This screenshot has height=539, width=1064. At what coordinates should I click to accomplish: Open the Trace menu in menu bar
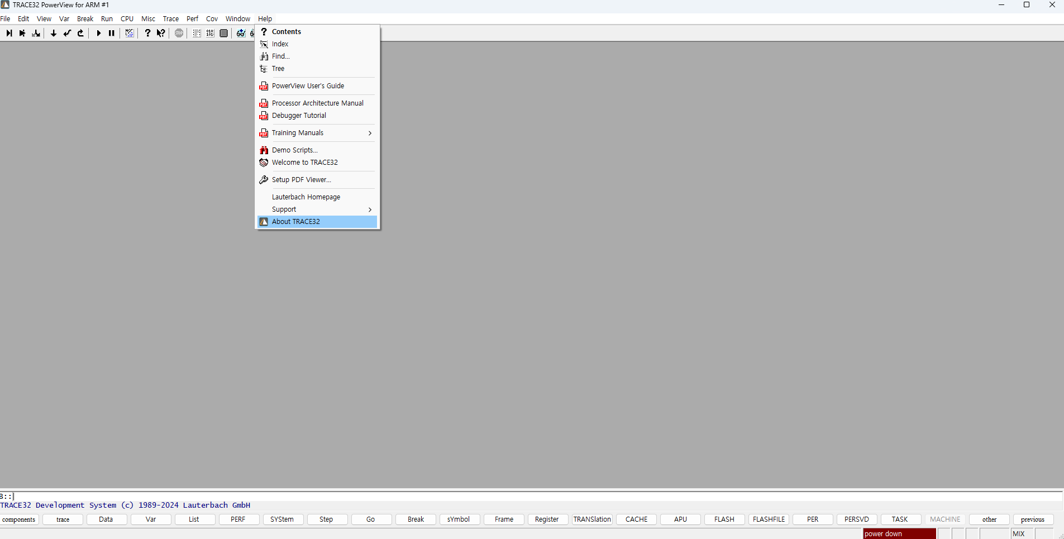[170, 19]
